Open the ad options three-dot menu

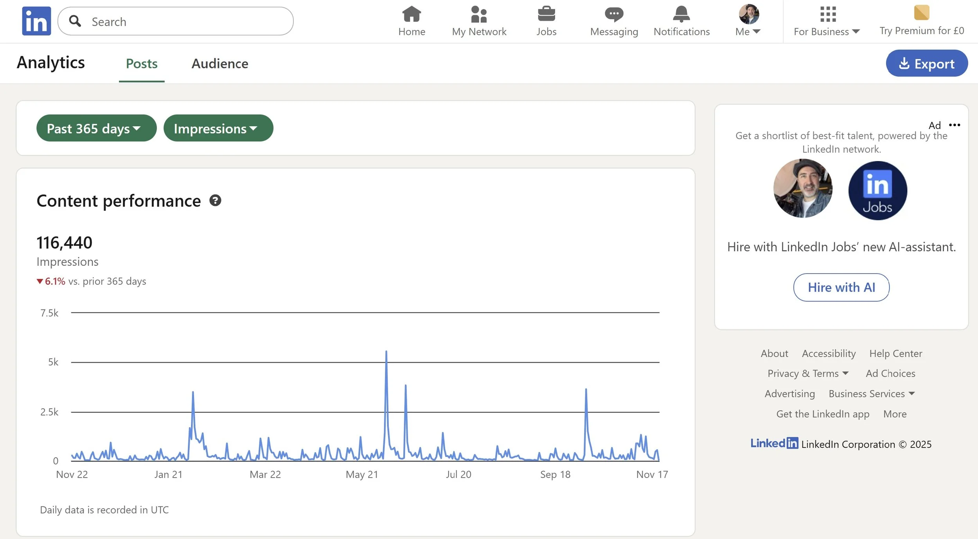[x=955, y=125]
